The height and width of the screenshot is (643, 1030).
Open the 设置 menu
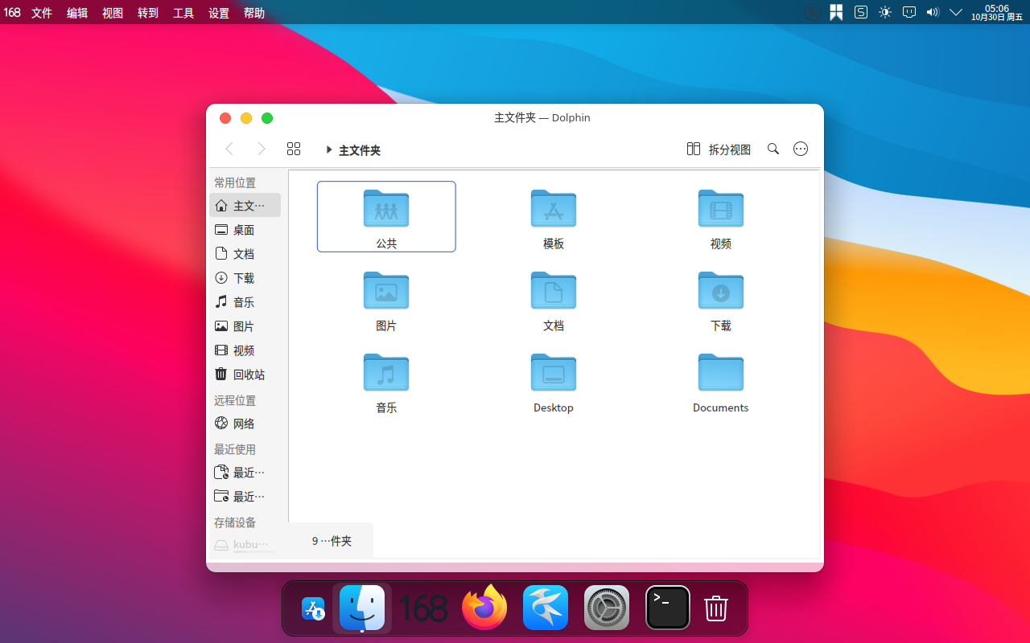pyautogui.click(x=219, y=13)
